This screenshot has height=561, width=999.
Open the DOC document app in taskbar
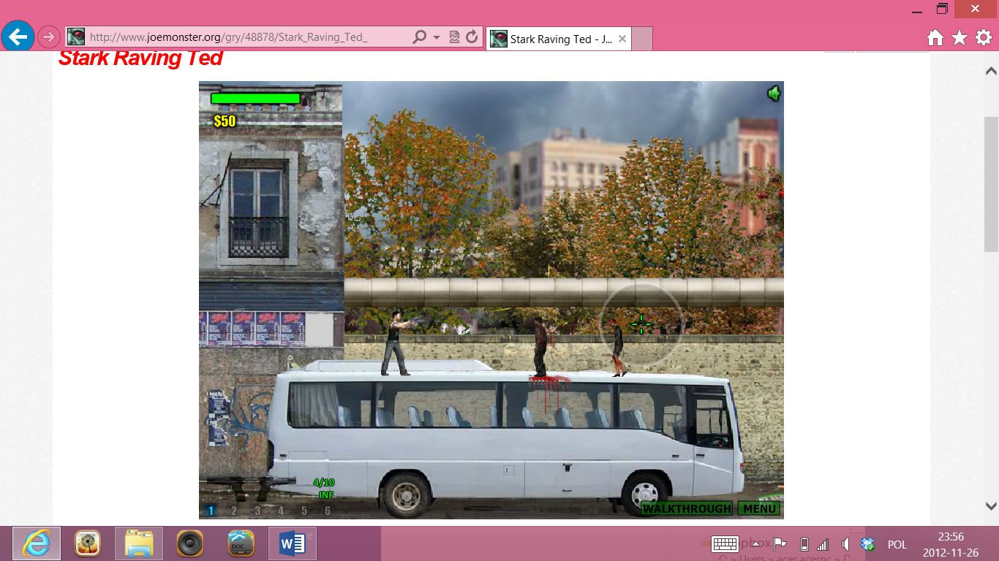(241, 543)
